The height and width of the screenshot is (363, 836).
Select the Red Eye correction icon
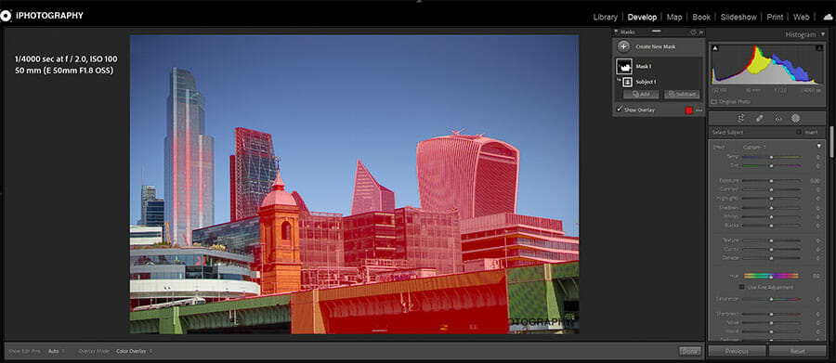click(777, 118)
